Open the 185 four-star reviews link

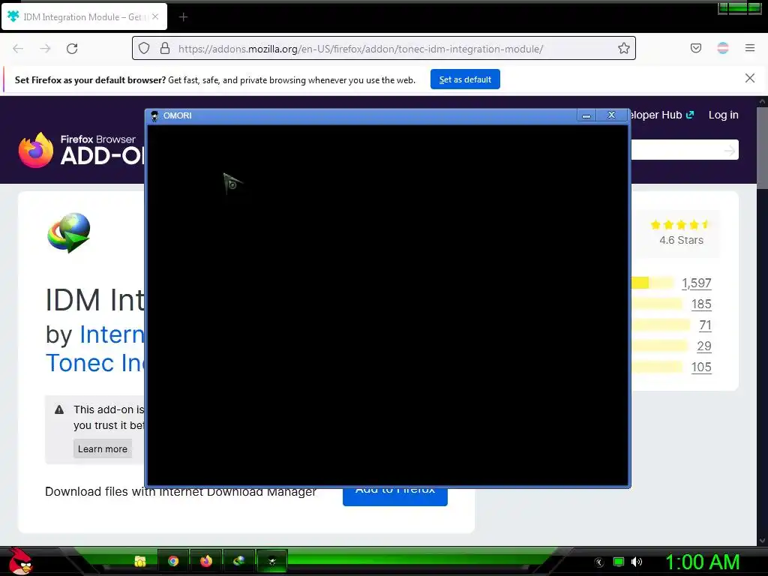point(701,304)
